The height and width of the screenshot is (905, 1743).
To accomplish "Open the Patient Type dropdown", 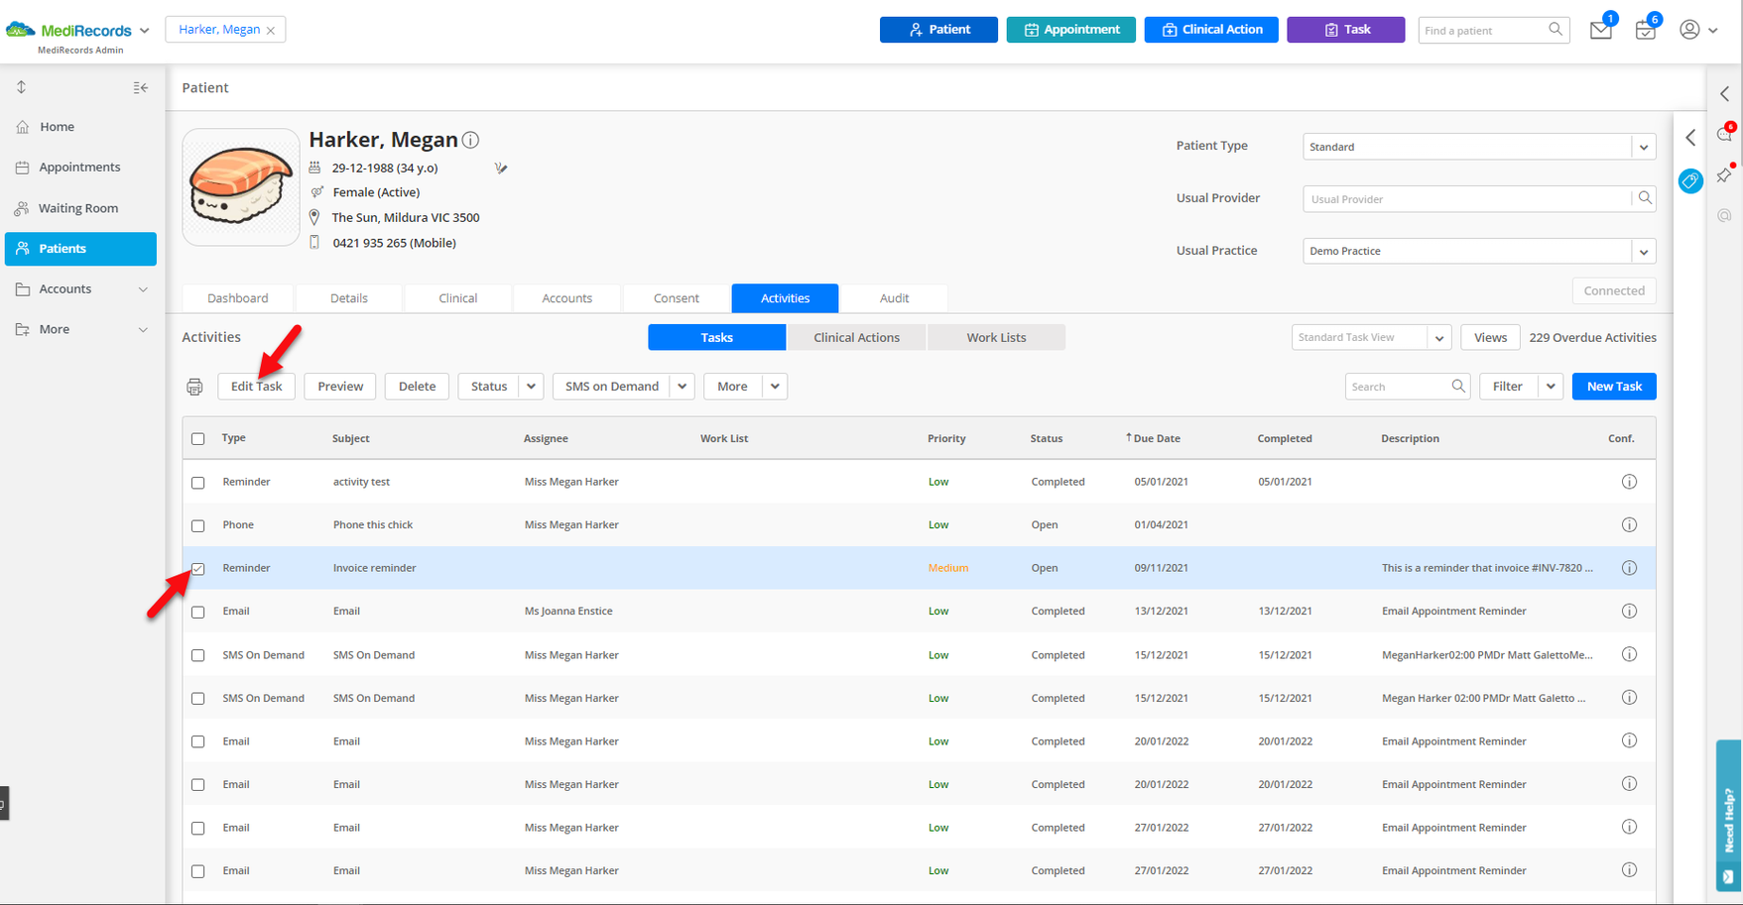I will point(1644,147).
